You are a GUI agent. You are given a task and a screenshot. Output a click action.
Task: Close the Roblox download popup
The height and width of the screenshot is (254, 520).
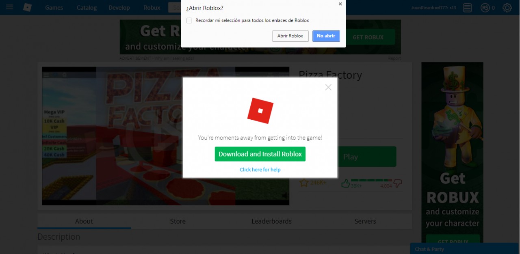click(328, 87)
